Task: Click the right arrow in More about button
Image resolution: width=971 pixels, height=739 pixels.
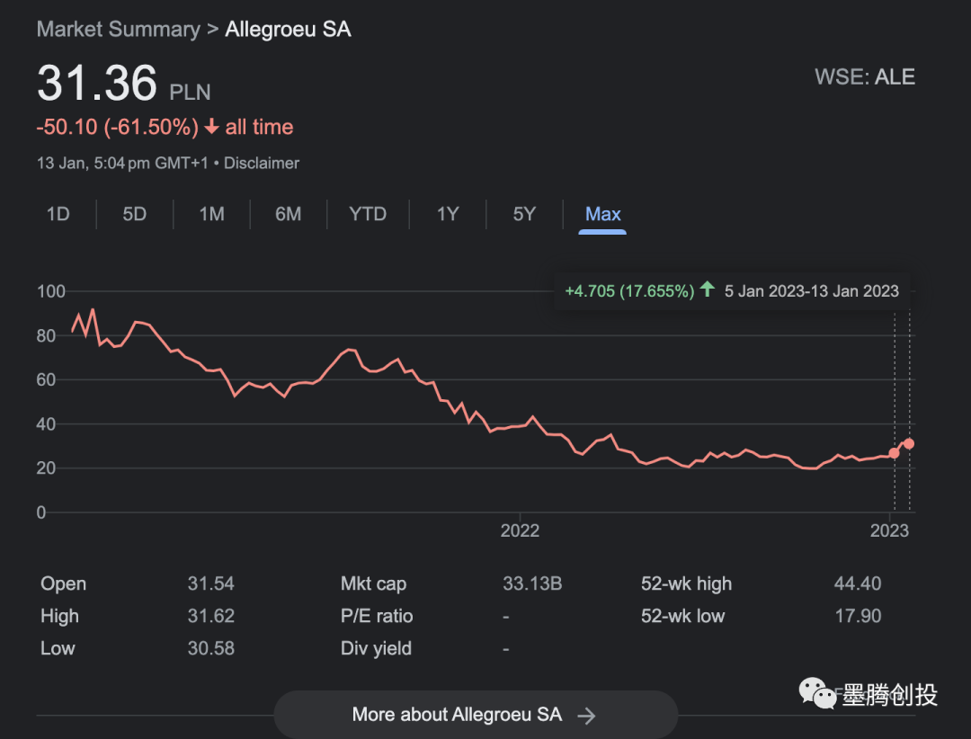Action: (x=586, y=716)
